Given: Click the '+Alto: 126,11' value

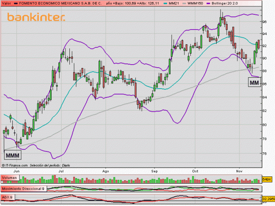Looking at the screenshot, I should tap(148, 3).
